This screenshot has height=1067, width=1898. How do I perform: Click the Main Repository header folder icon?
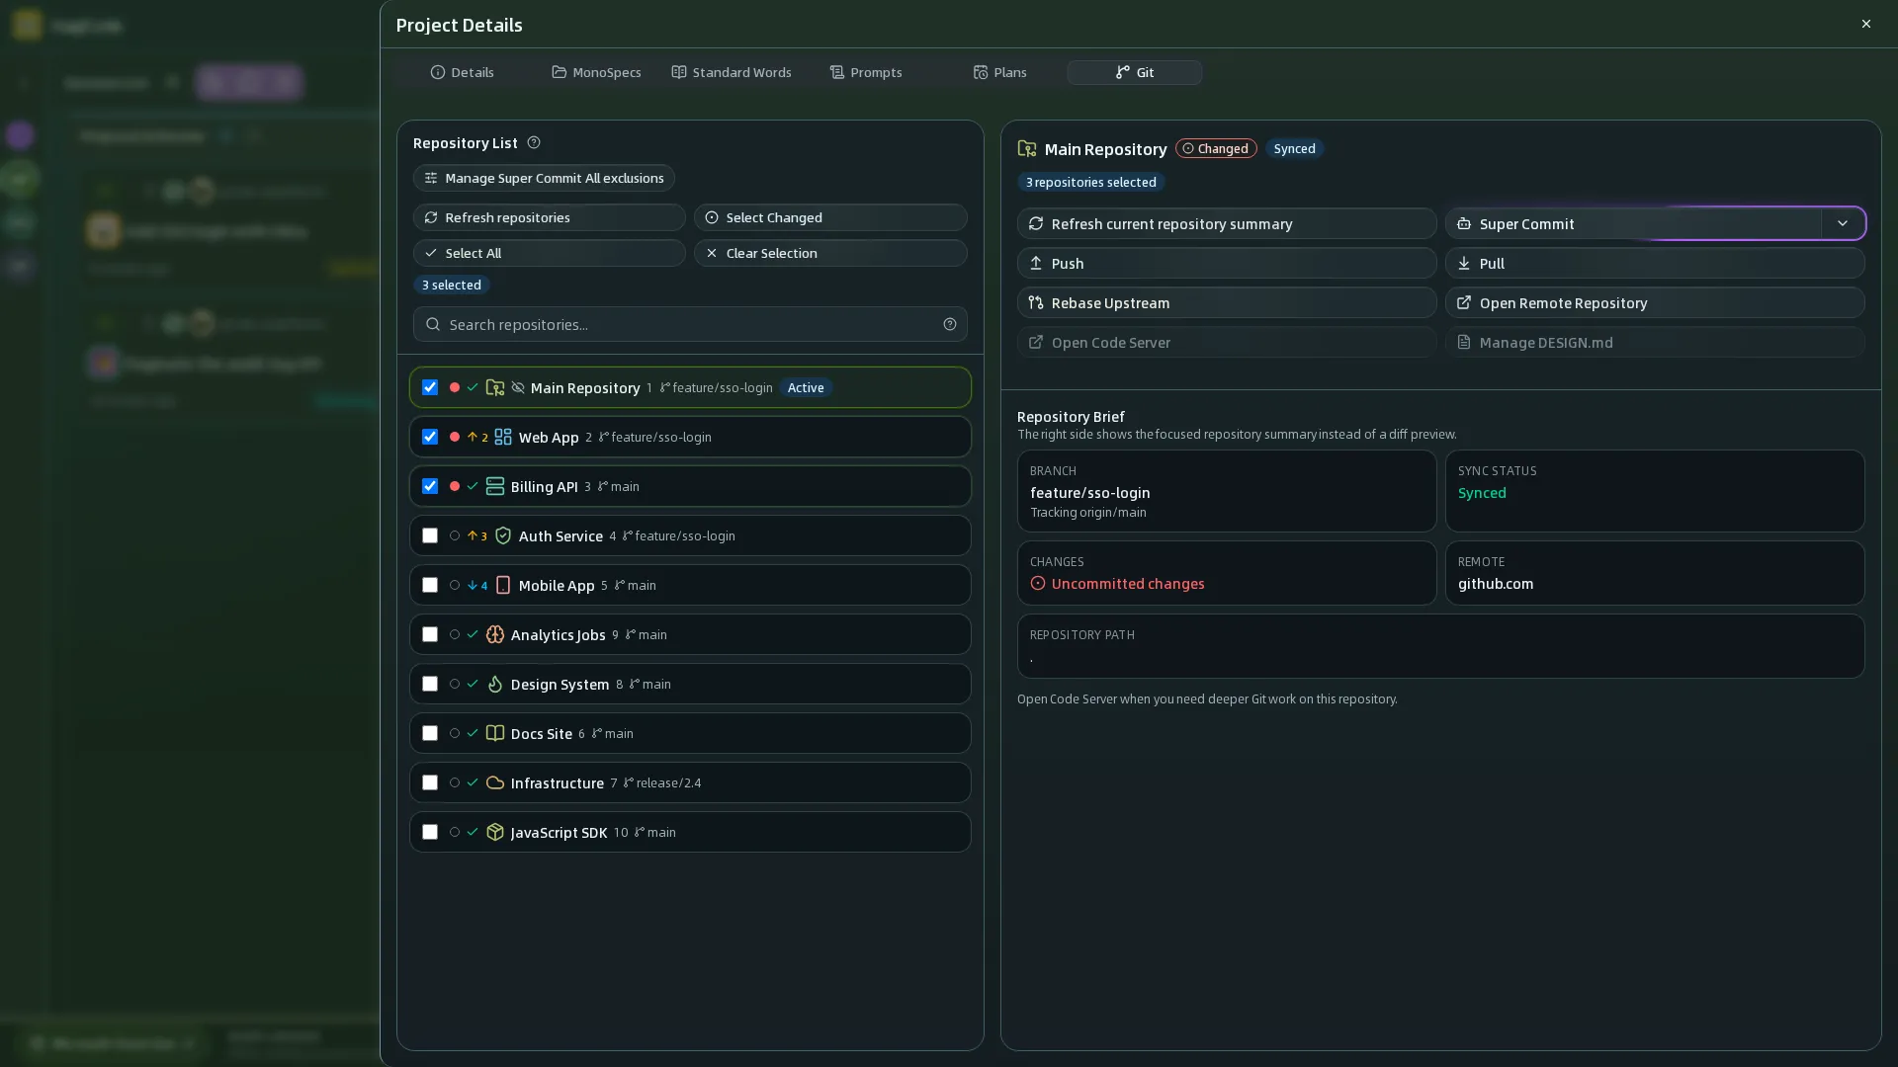click(1027, 149)
